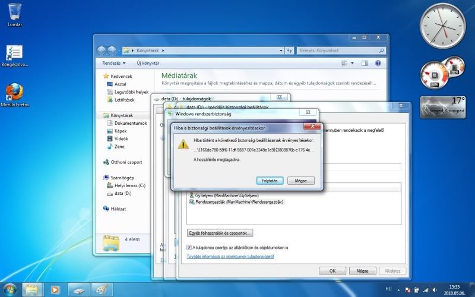Click Egyéb felhasználók és csoportok button
475x297 pixels.
pos(220,233)
